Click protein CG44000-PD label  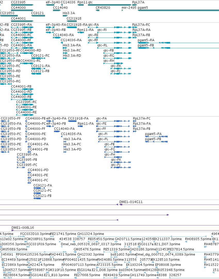pos(36,139)
